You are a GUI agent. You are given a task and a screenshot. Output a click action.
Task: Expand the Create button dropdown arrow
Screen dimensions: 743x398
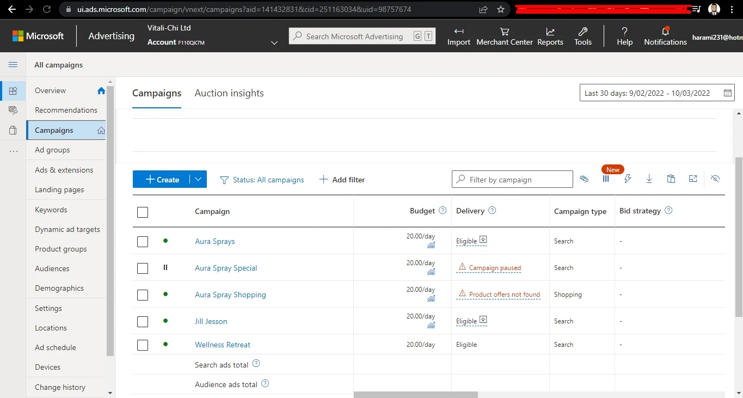coord(198,179)
